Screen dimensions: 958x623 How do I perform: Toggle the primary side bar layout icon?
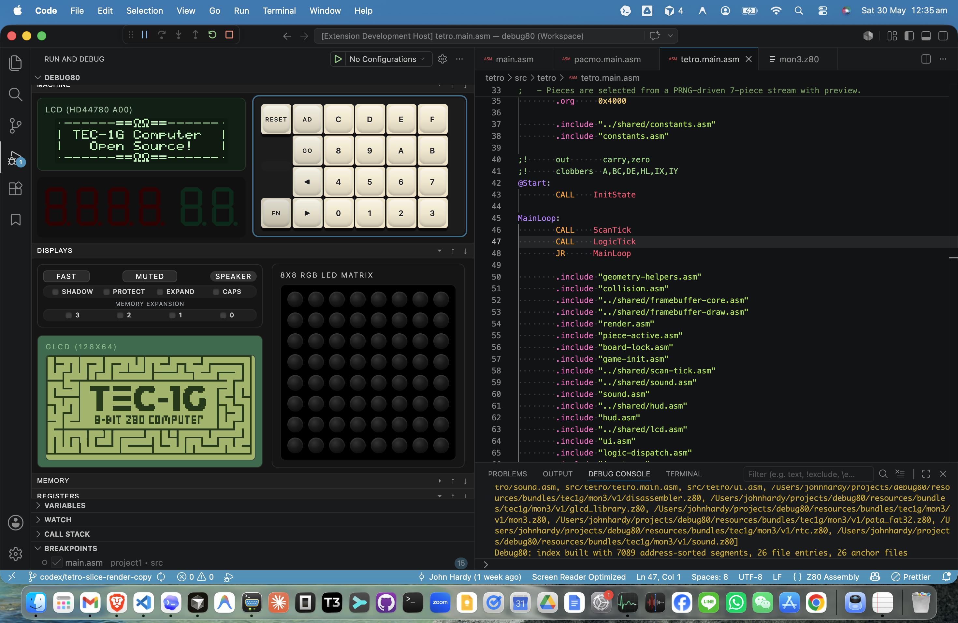pos(909,36)
